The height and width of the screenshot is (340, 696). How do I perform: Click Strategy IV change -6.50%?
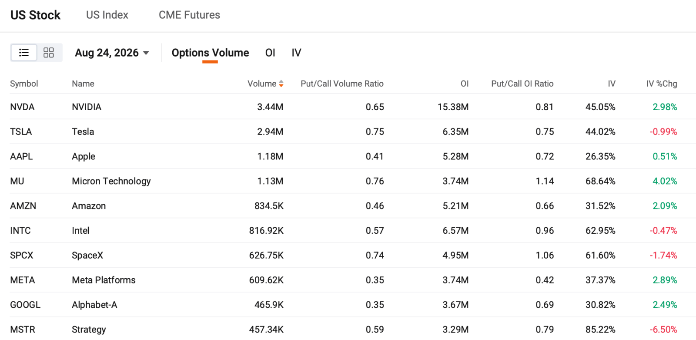(663, 330)
